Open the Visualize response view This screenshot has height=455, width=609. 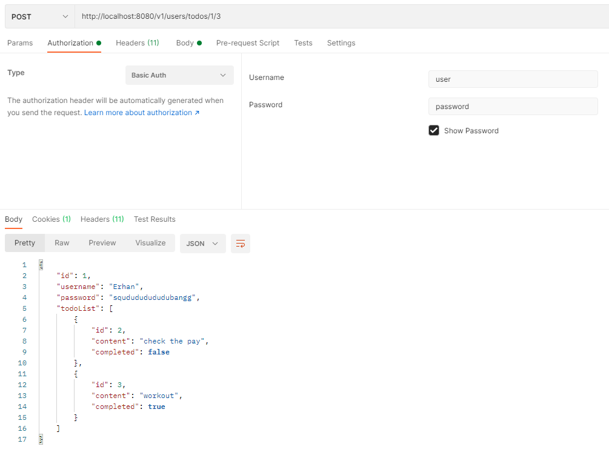[150, 242]
